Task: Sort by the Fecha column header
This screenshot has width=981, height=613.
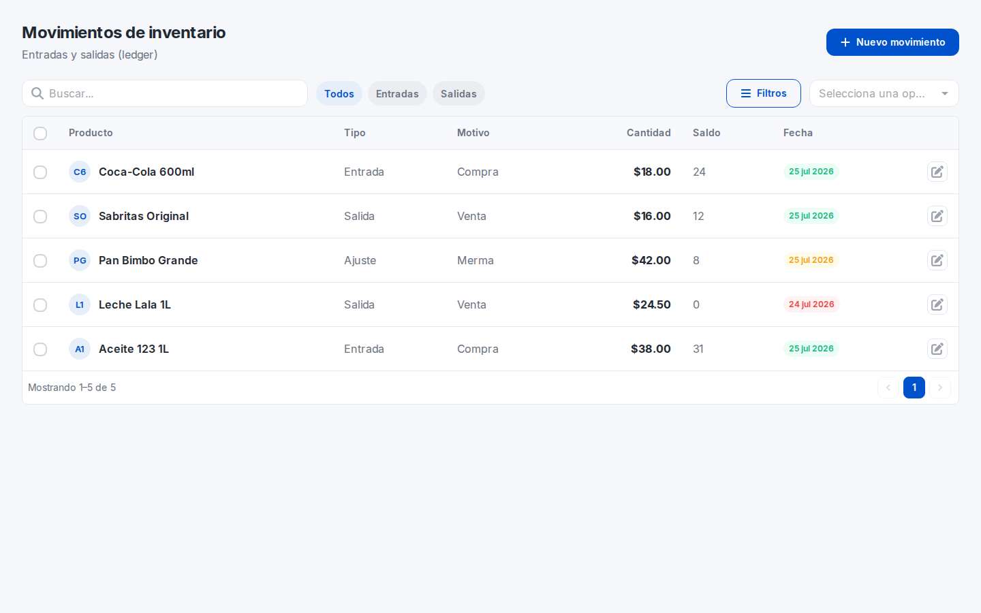Action: [x=798, y=133]
